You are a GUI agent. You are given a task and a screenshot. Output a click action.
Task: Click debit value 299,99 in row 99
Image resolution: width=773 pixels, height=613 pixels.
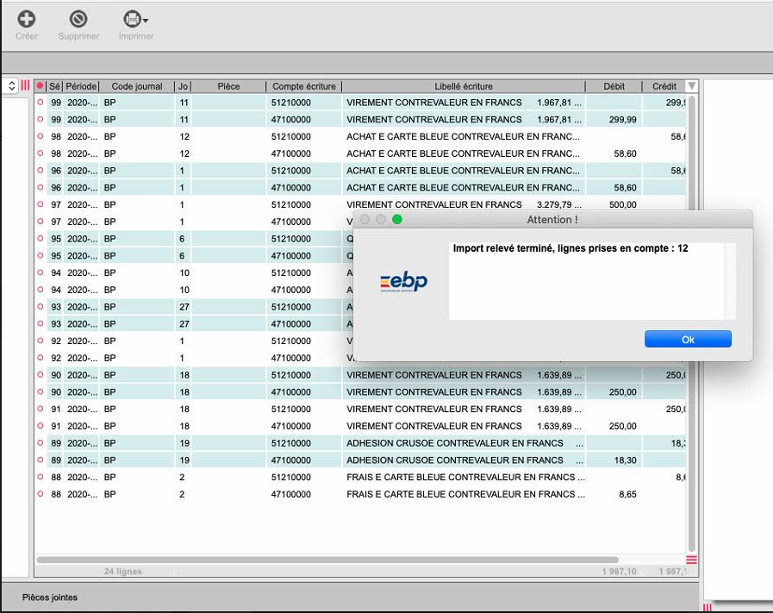coord(623,119)
